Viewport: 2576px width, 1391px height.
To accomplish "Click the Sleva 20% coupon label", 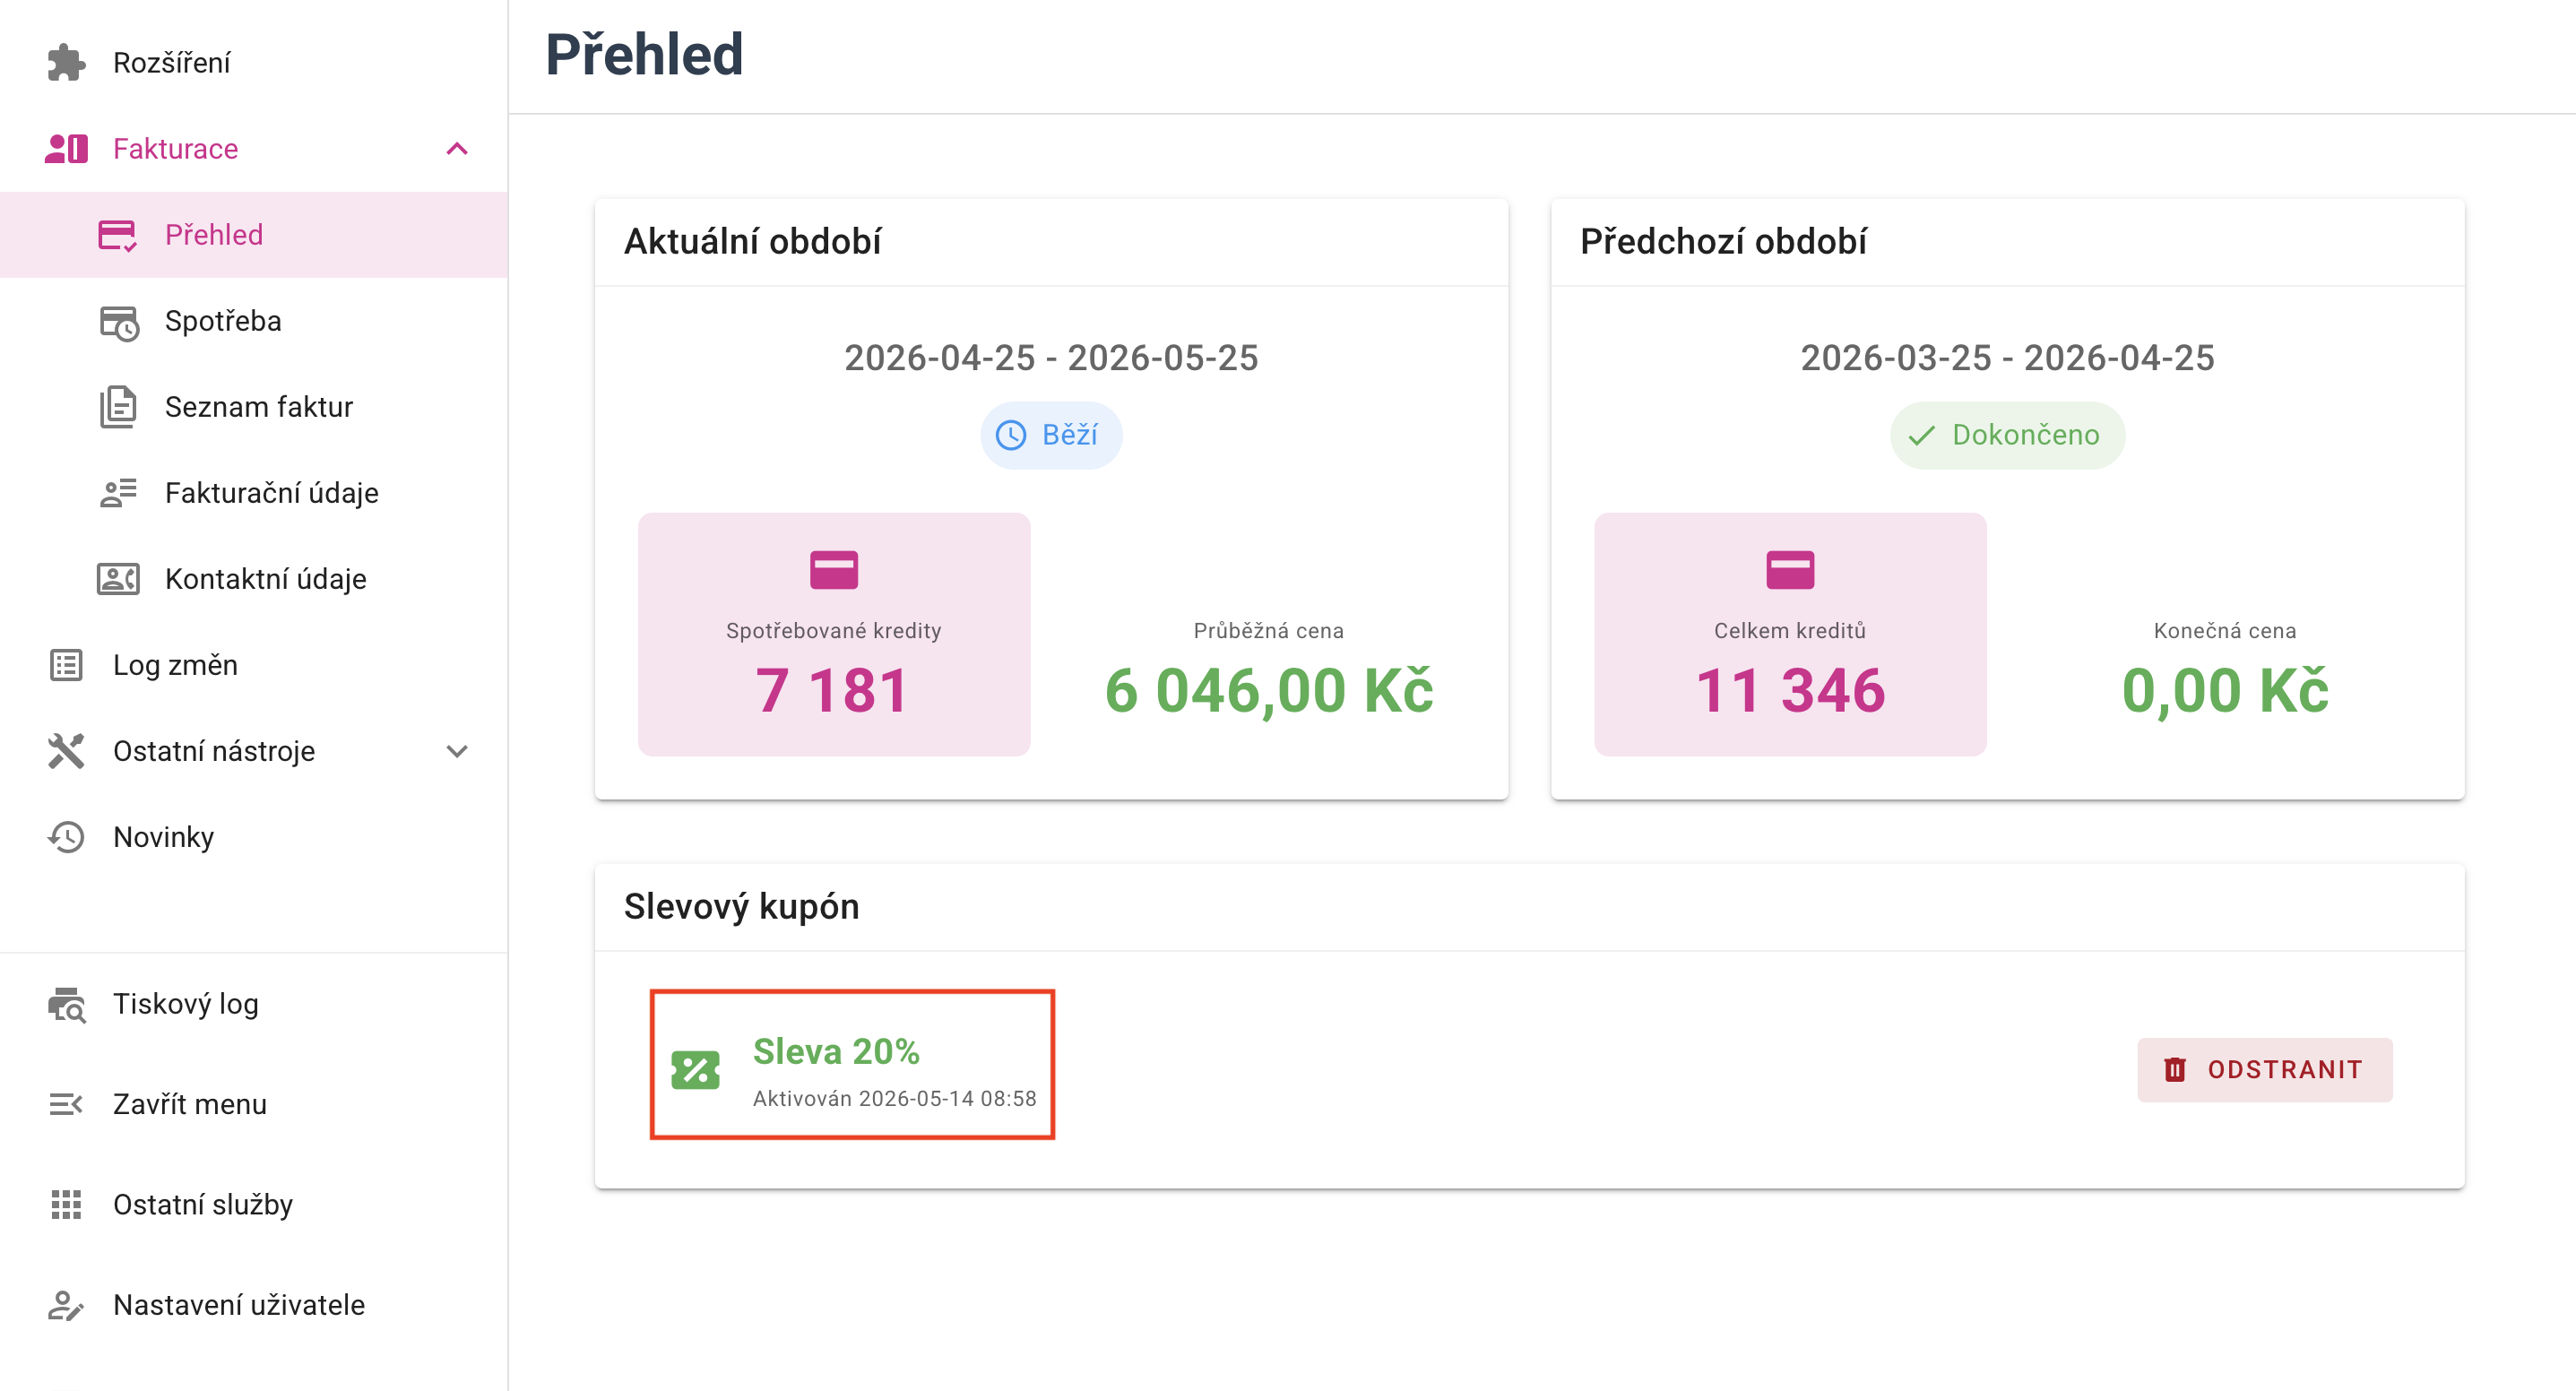I will click(x=836, y=1051).
